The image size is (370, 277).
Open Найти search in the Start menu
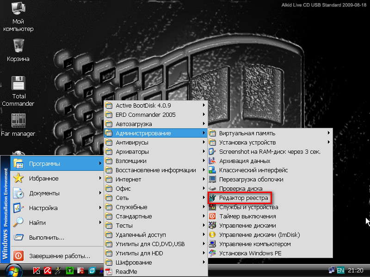click(57, 223)
